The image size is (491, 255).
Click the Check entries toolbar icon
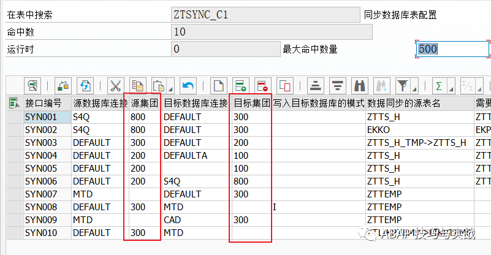click(63, 86)
